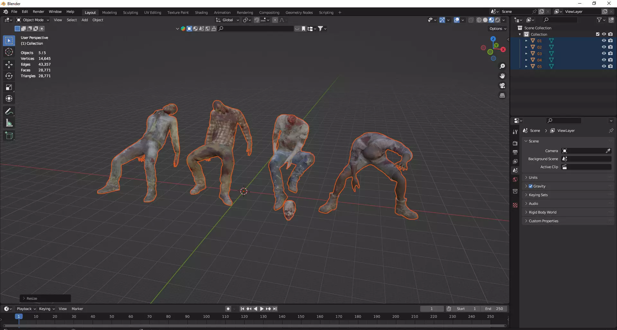Hide object 05 with its eye icon
The image size is (617, 330).
604,66
